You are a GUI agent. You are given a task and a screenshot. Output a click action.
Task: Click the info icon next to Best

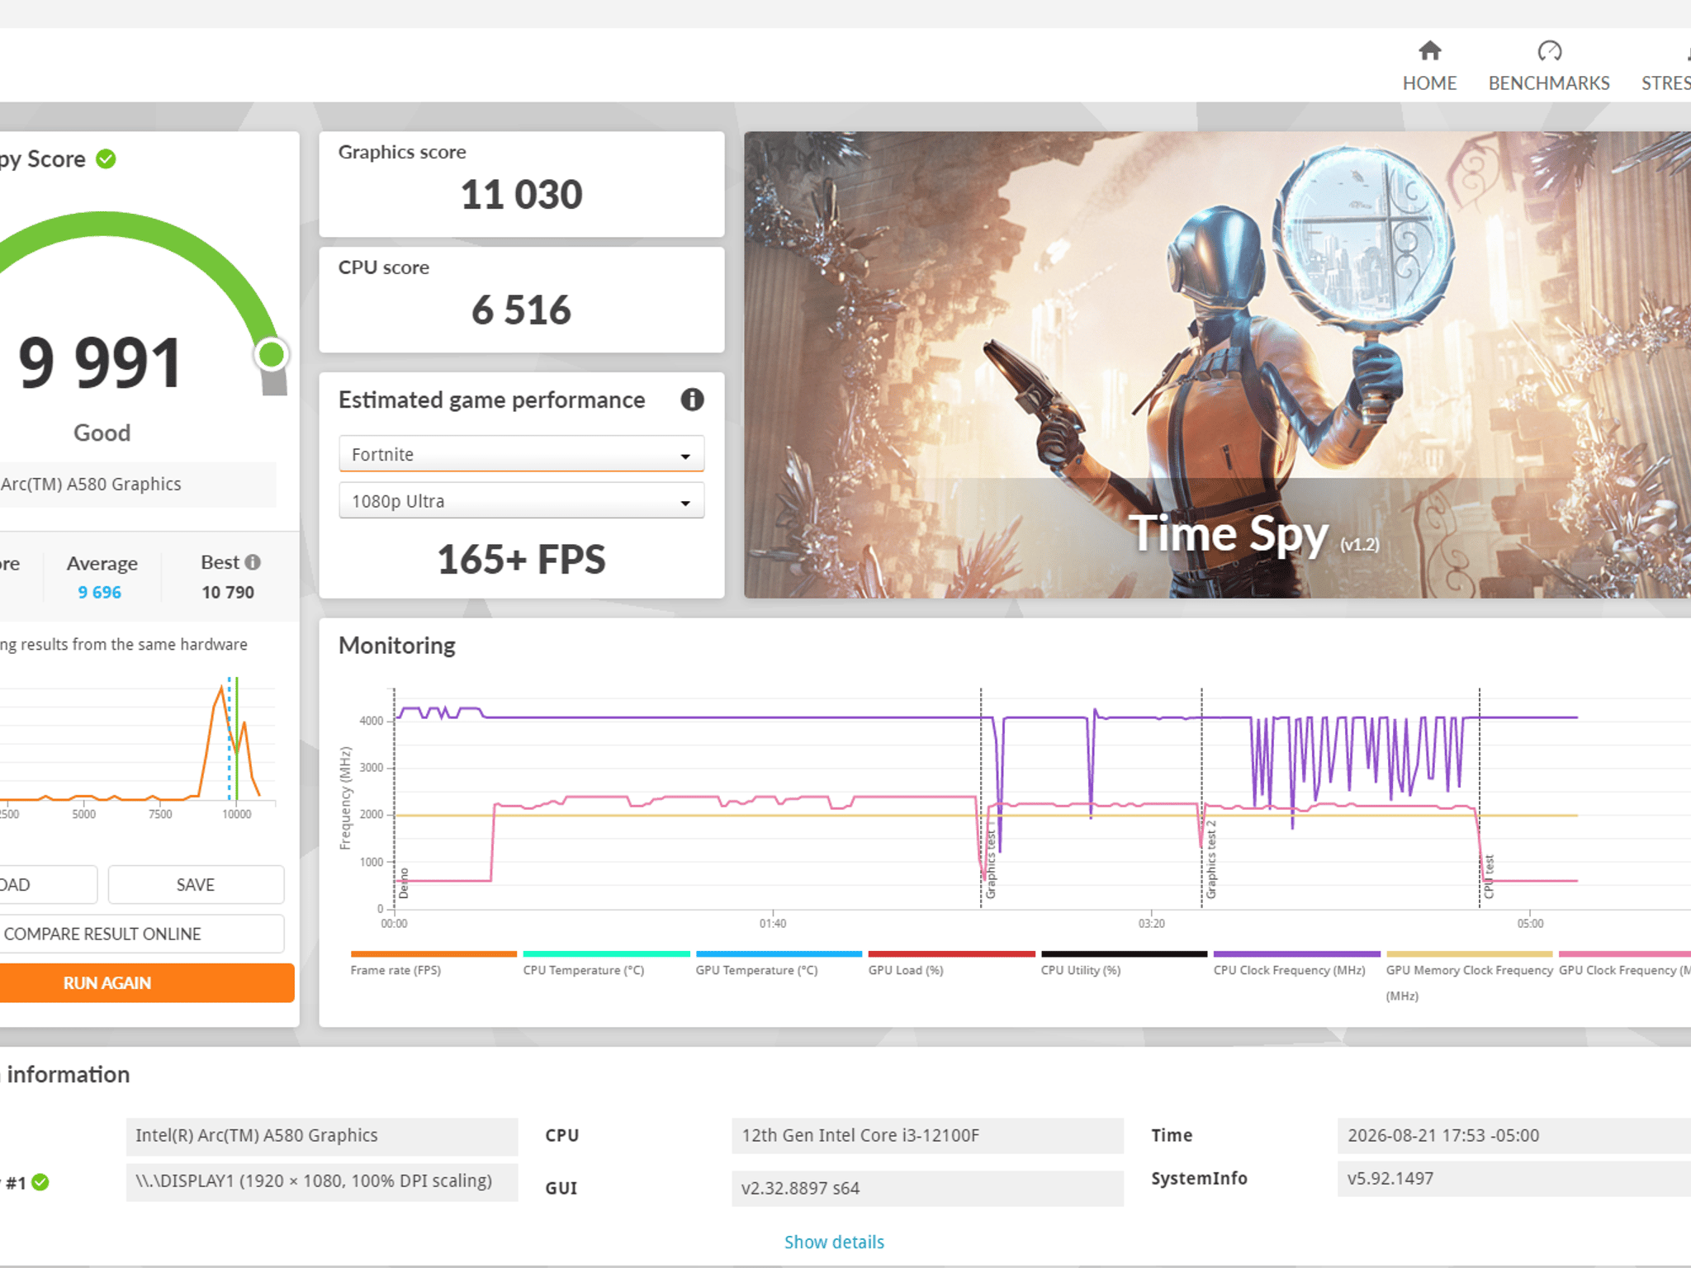[x=253, y=562]
